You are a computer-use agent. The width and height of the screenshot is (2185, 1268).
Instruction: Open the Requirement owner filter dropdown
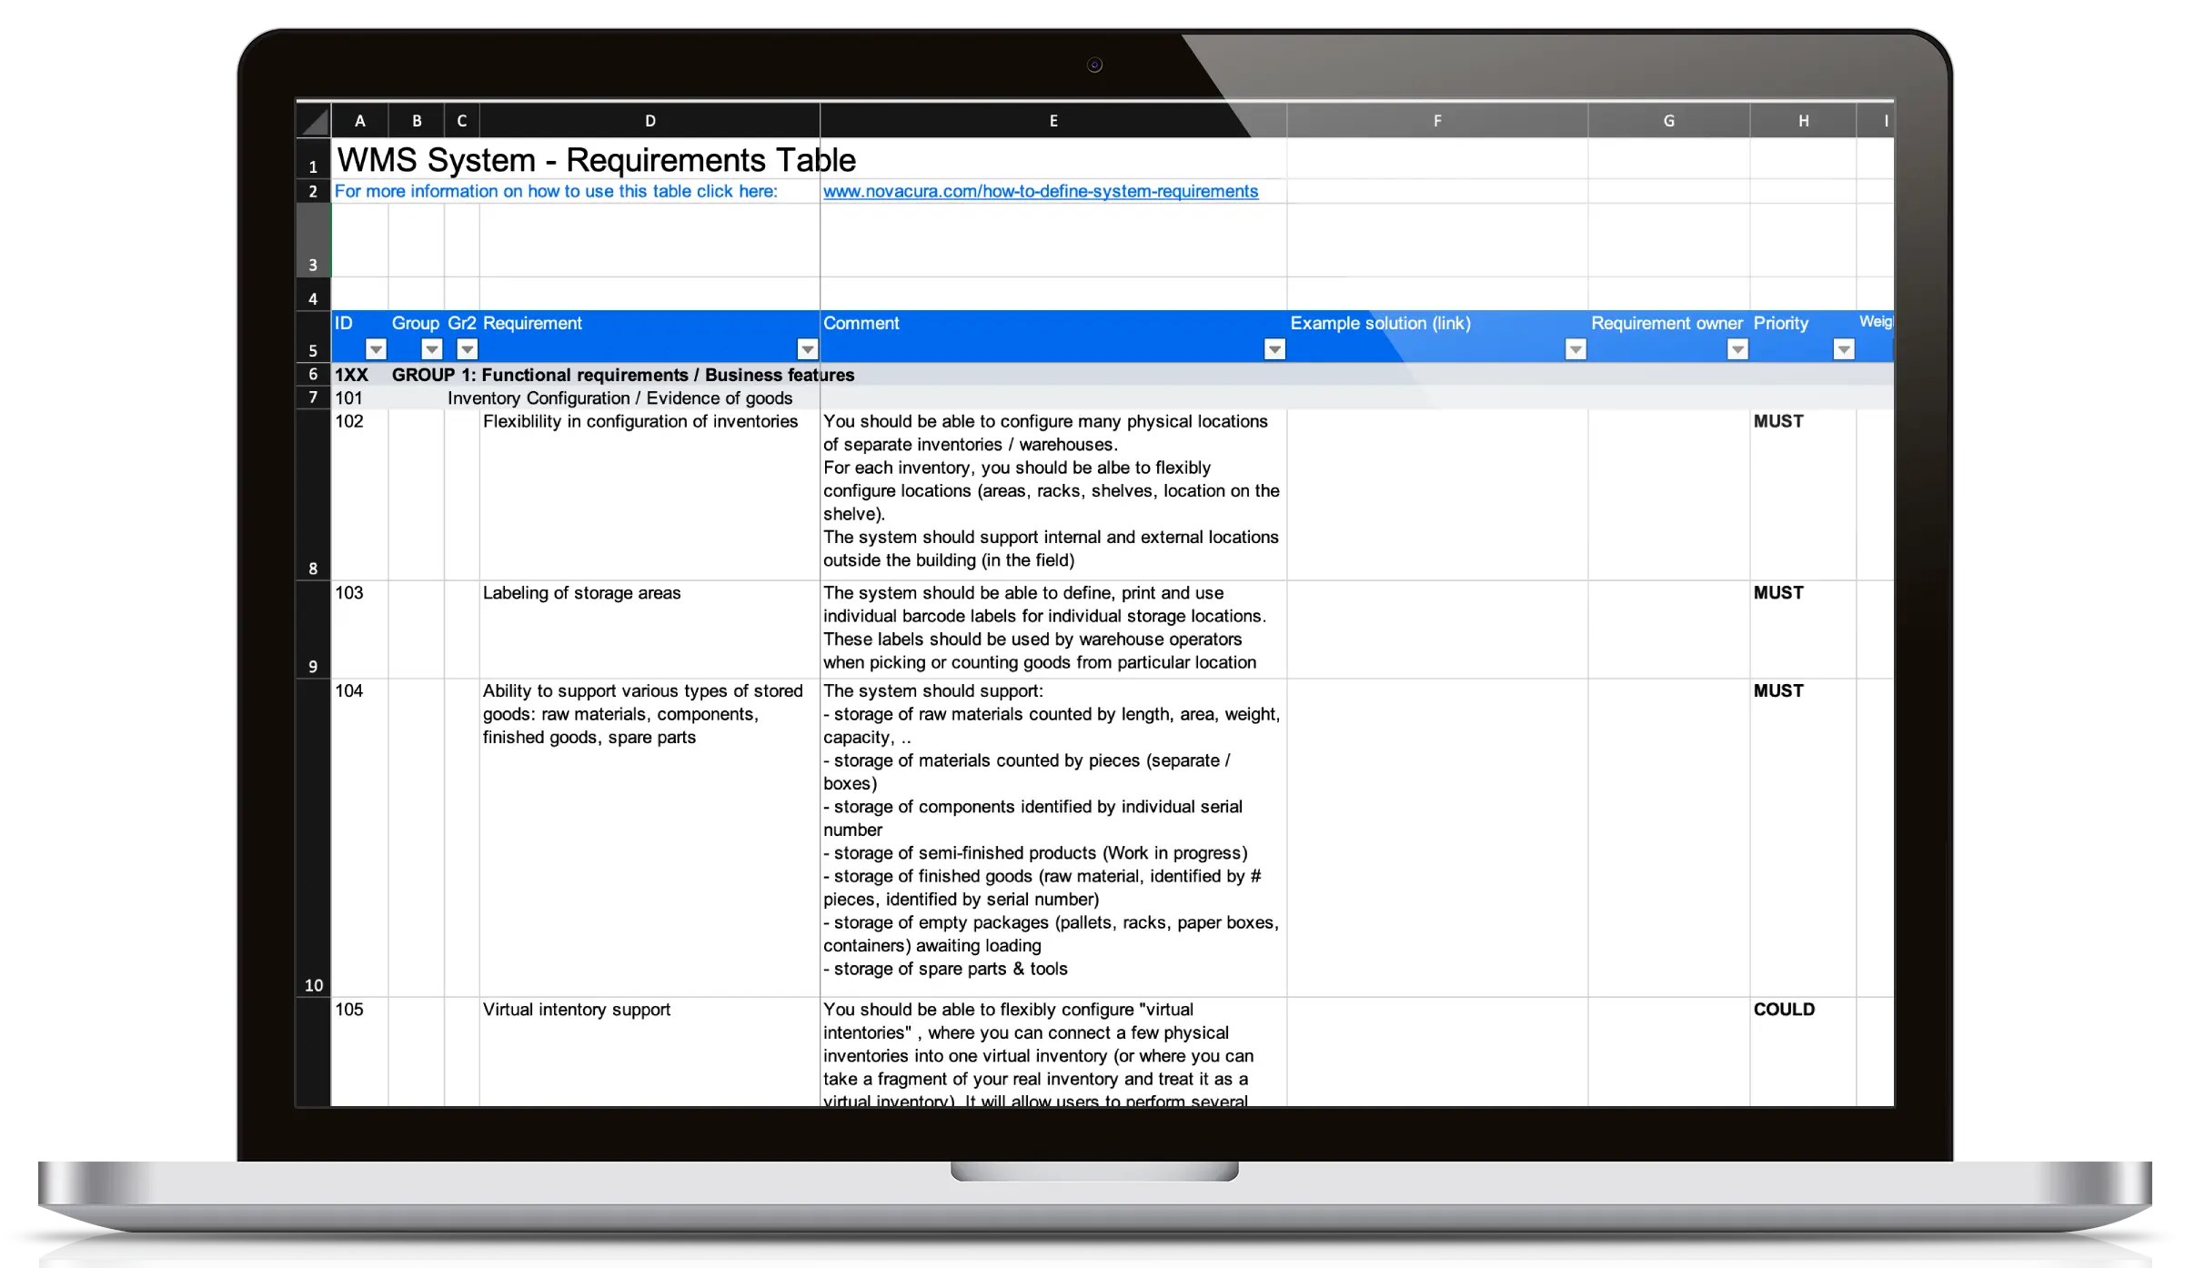(x=1738, y=349)
